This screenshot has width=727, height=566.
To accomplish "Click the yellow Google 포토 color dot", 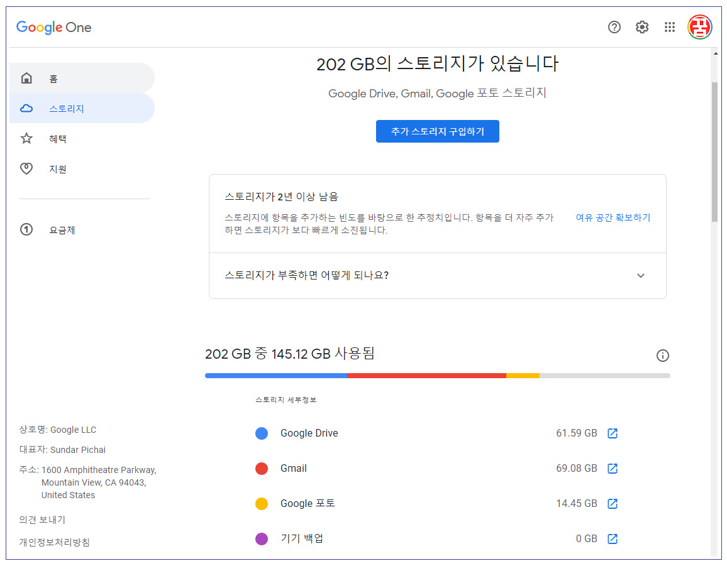I will click(x=262, y=503).
